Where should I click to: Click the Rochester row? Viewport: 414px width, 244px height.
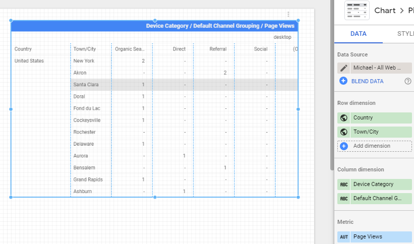click(x=184, y=132)
